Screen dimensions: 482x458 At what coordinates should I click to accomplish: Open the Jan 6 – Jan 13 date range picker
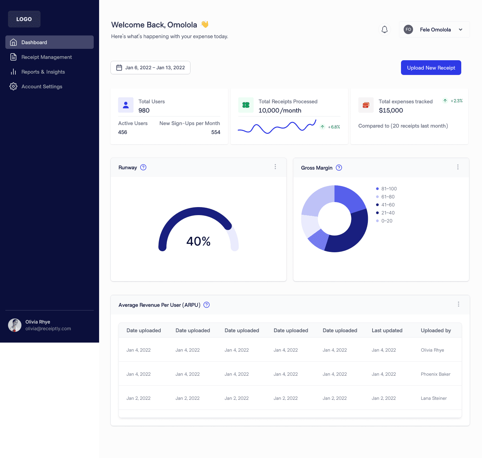150,67
